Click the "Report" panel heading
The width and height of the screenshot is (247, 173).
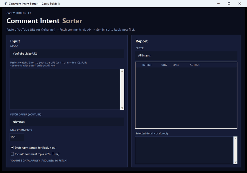pyautogui.click(x=141, y=41)
